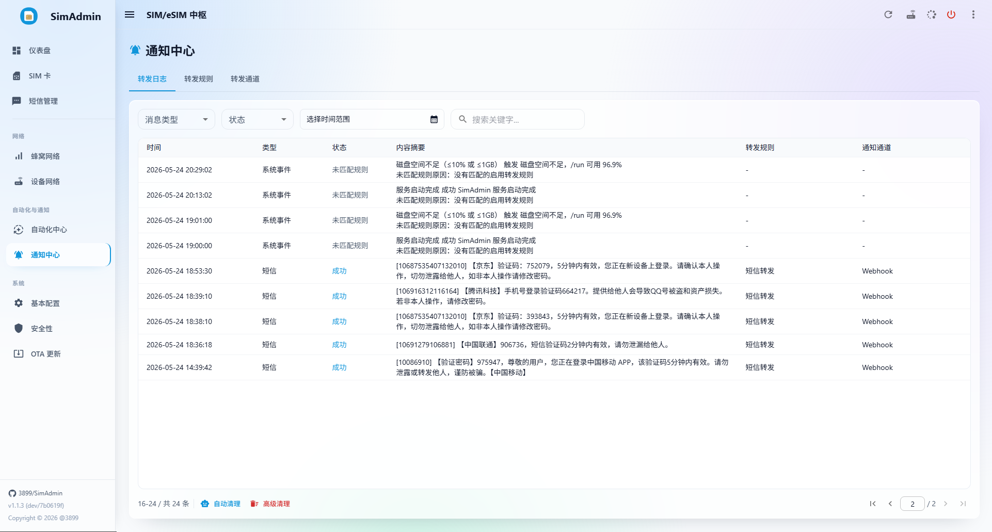Jump to last page arrow
Screen dimensions: 992x532
(963, 504)
